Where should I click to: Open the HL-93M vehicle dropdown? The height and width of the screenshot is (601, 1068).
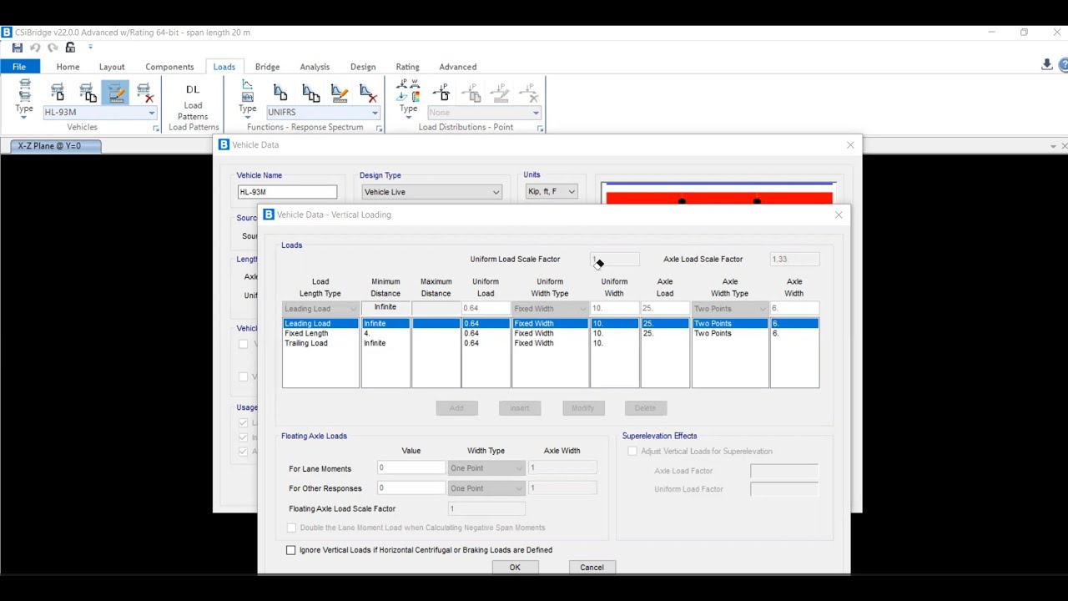152,113
